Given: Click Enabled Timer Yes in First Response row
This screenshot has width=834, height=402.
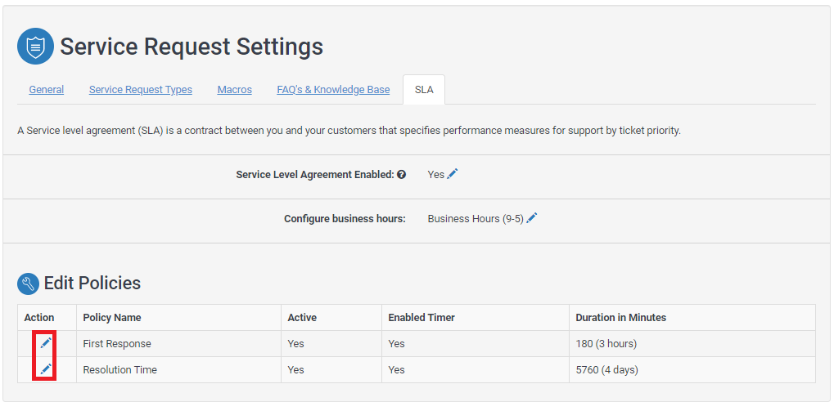Looking at the screenshot, I should [x=396, y=344].
